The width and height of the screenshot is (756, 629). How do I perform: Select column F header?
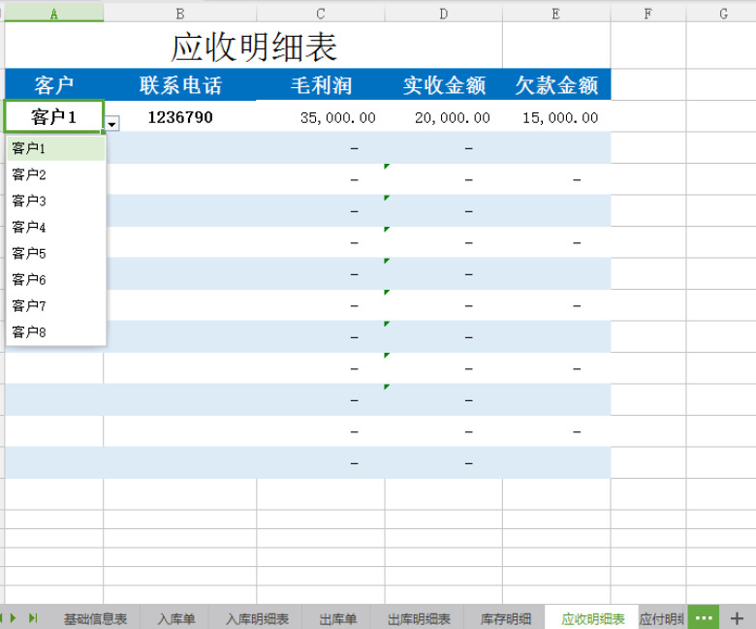coord(648,14)
